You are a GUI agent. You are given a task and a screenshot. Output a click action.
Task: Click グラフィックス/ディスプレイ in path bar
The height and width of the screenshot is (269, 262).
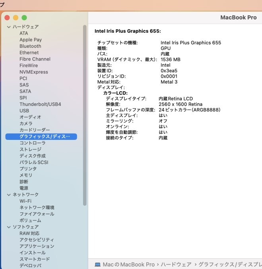pos(230,265)
